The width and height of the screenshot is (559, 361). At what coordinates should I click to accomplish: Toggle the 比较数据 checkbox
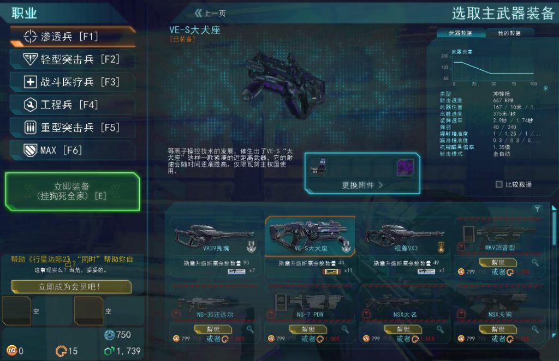499,184
